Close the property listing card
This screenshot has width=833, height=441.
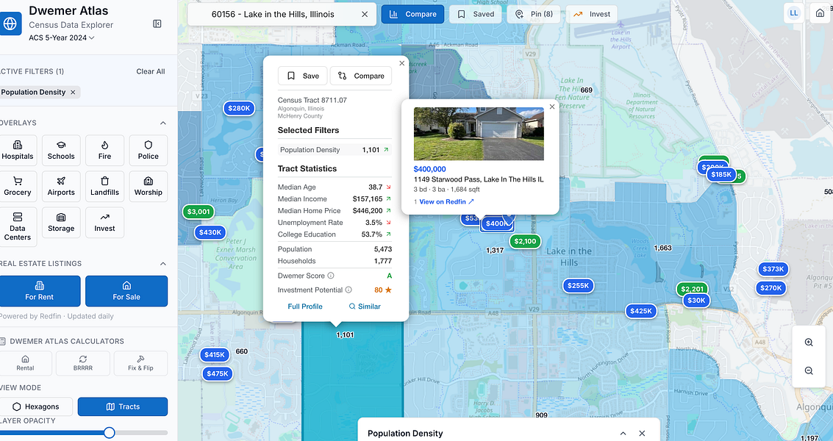click(x=552, y=107)
